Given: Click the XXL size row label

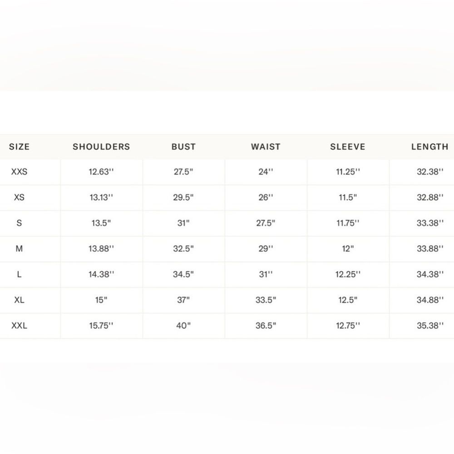Looking at the screenshot, I should coord(19,326).
